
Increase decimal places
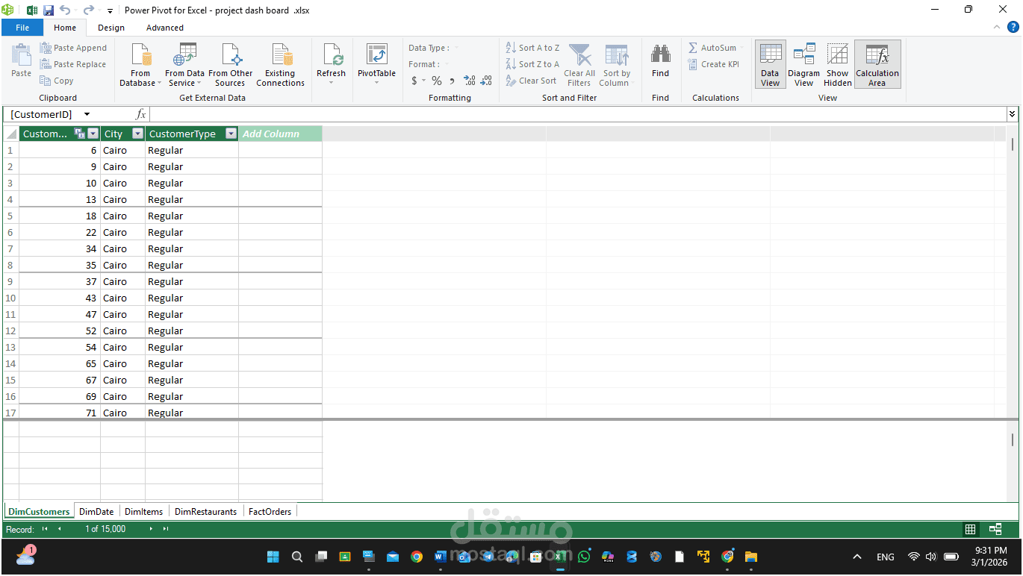[469, 81]
